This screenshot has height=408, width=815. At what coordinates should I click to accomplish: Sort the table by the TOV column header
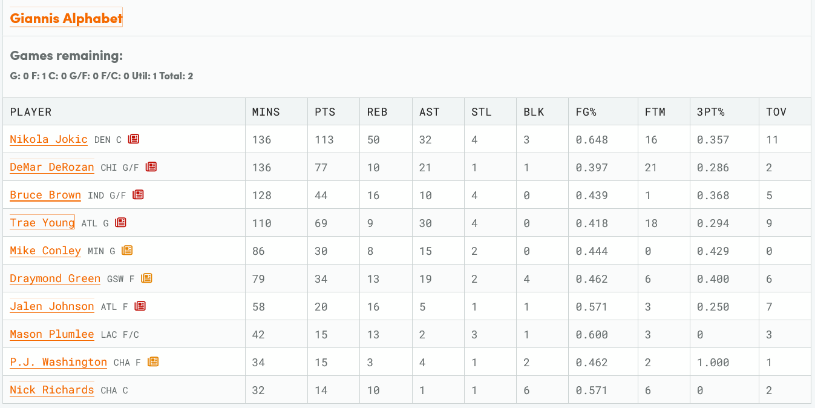[x=776, y=112]
